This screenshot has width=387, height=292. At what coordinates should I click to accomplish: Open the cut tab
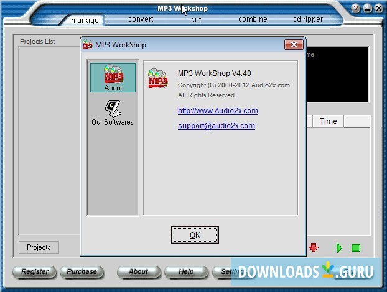pyautogui.click(x=196, y=20)
